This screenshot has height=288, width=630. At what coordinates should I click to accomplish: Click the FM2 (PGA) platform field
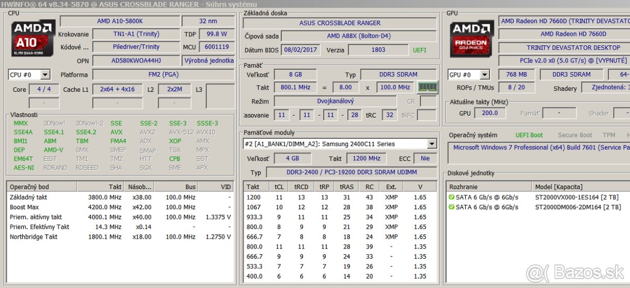coord(163,75)
